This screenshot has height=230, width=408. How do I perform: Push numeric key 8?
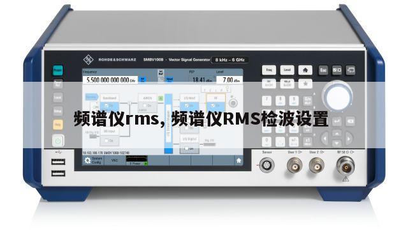point(280,101)
